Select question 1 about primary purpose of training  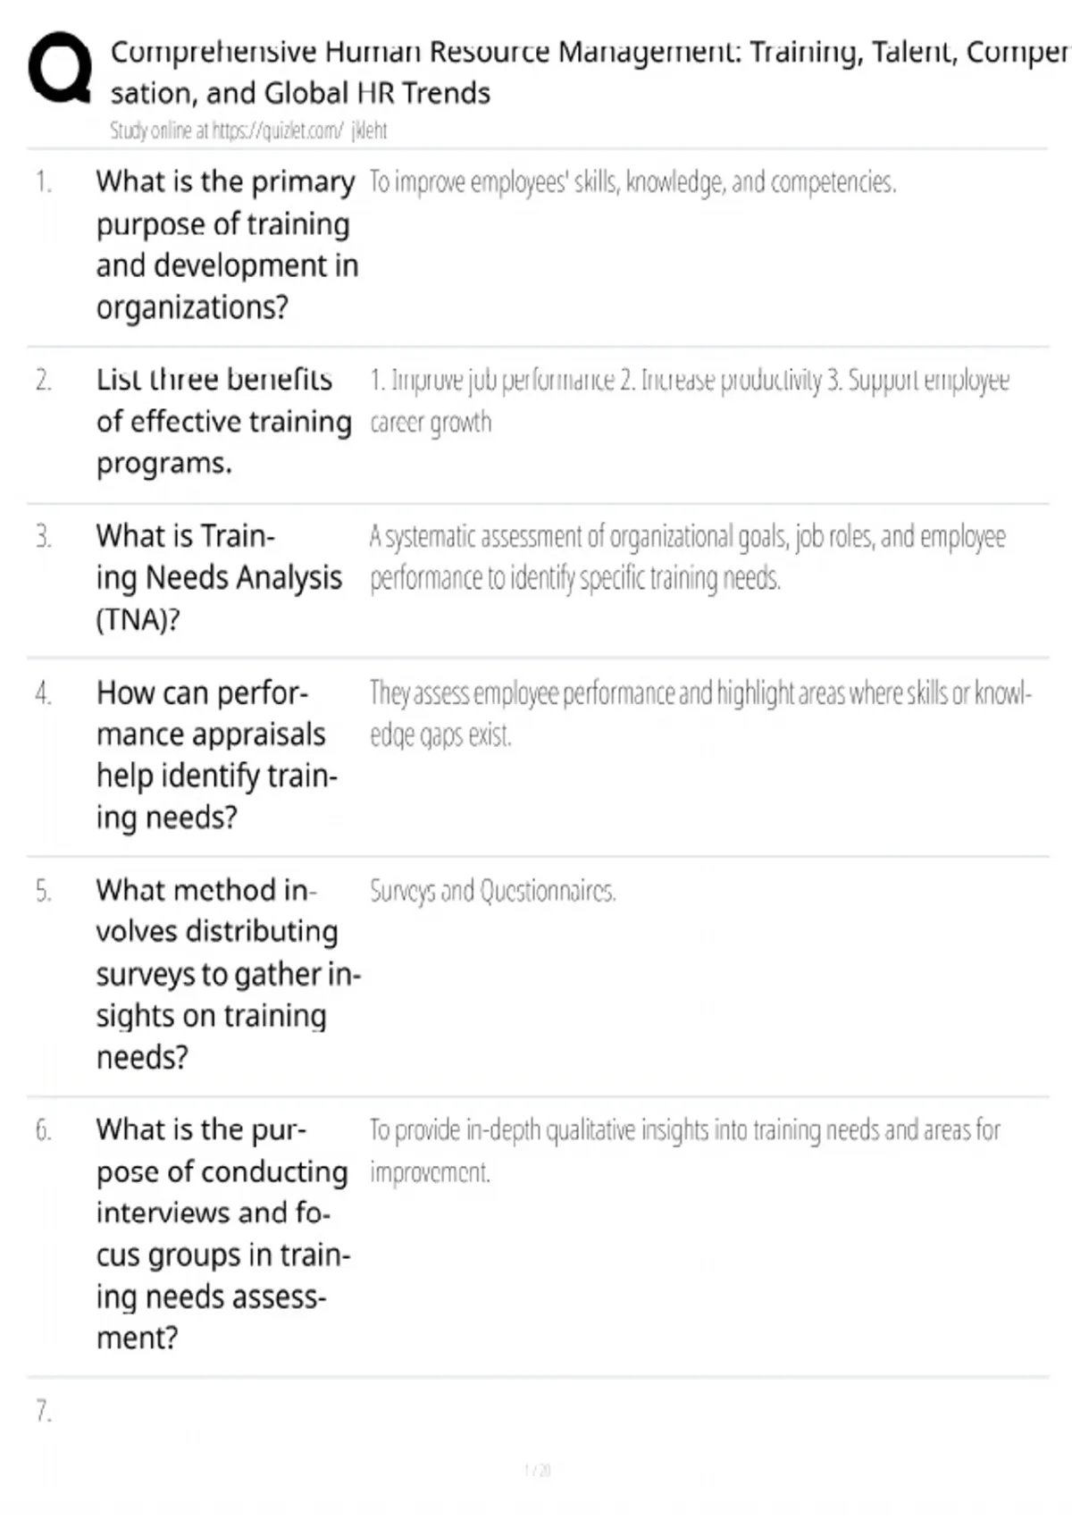coord(227,244)
